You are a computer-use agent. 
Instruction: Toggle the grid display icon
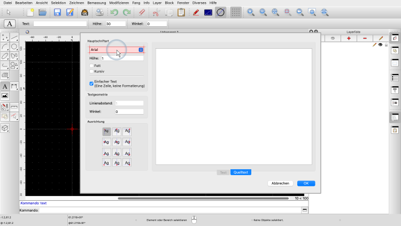pyautogui.click(x=235, y=12)
